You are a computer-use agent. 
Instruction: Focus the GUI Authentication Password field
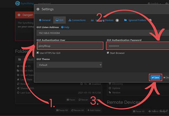tap(138, 46)
